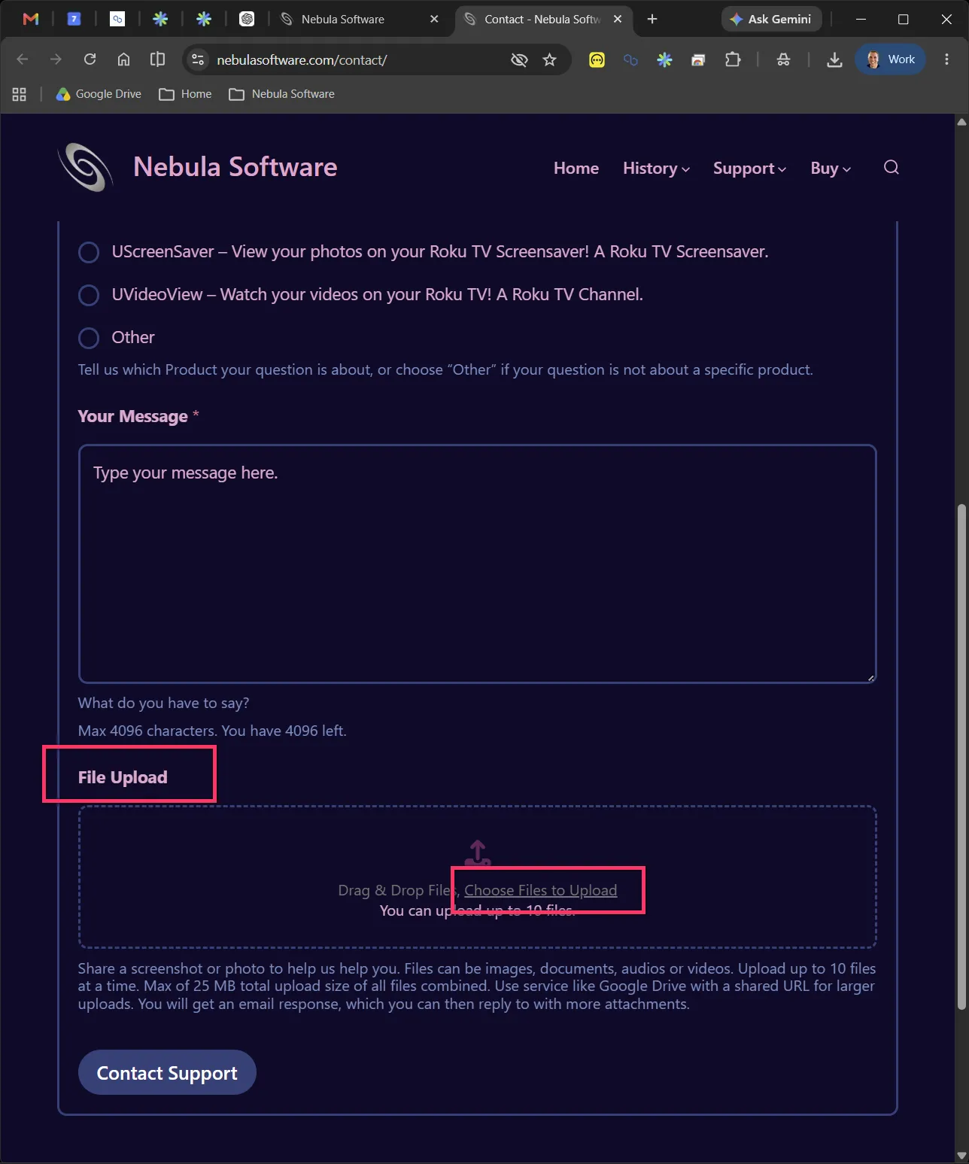This screenshot has width=969, height=1164.
Task: Click the Contact Support button
Action: coord(167,1072)
